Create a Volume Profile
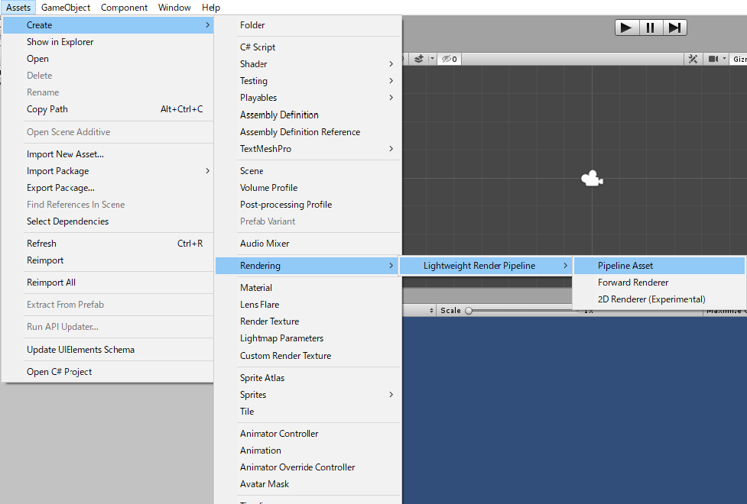 tap(308, 188)
